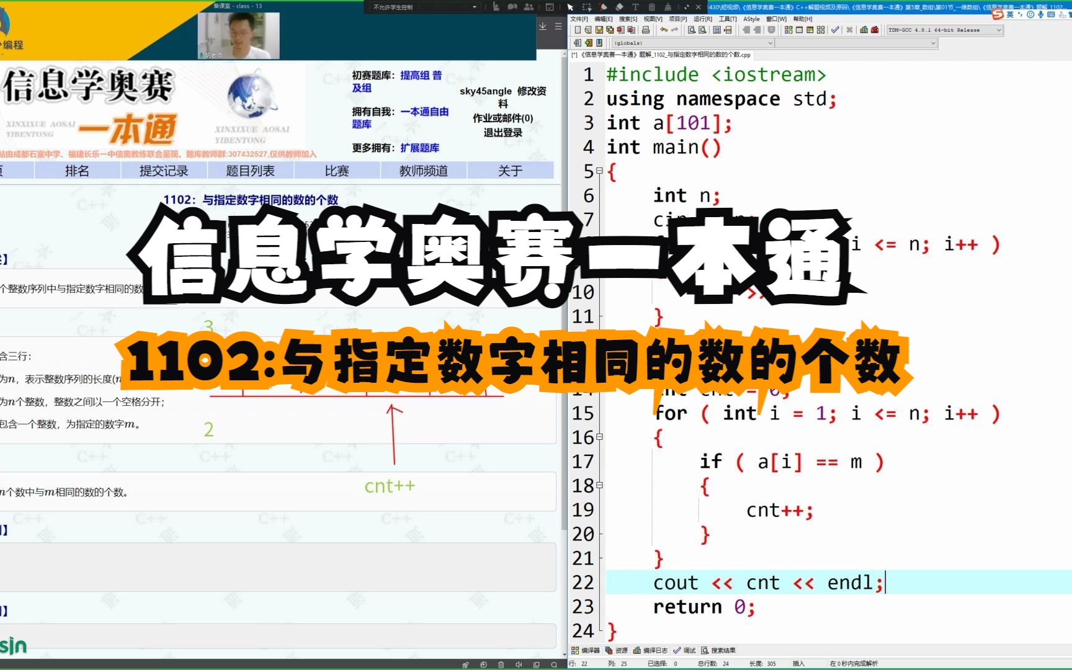Click the volume icon in bottom player bar
The width and height of the screenshot is (1072, 670).
point(519,664)
